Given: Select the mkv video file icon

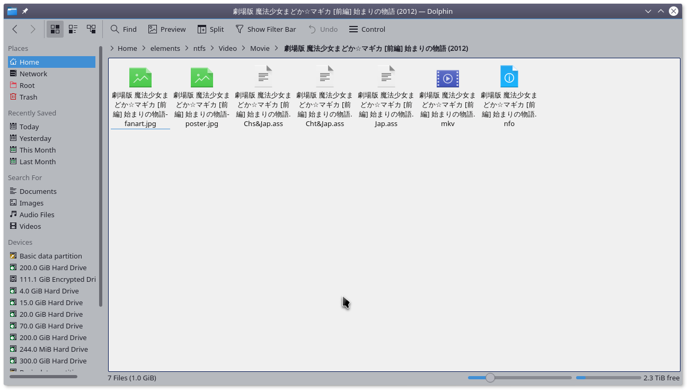Looking at the screenshot, I should [x=447, y=78].
